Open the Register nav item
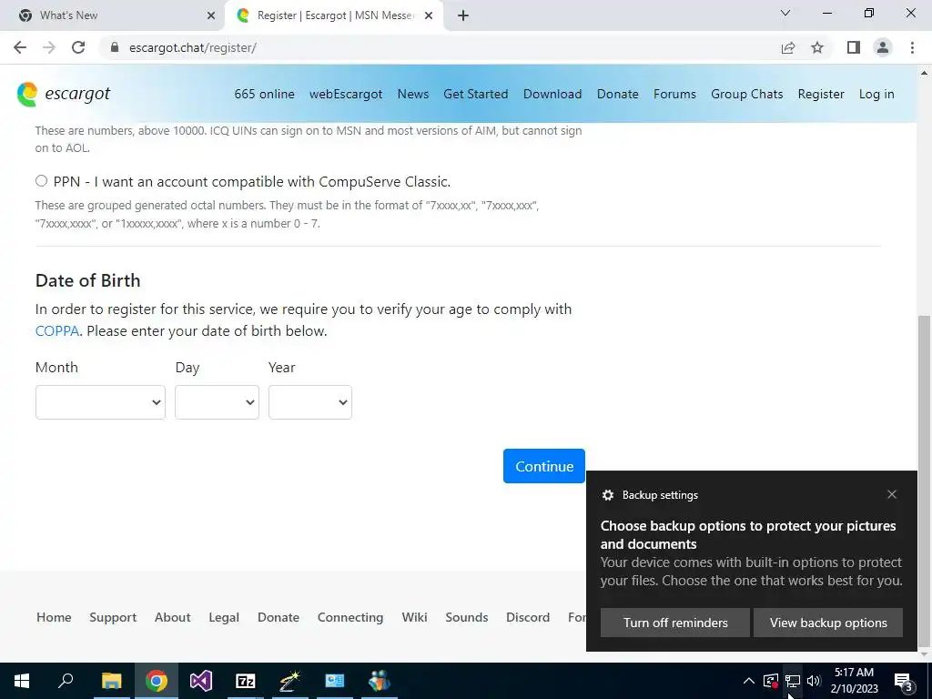The height and width of the screenshot is (699, 932). (x=821, y=94)
